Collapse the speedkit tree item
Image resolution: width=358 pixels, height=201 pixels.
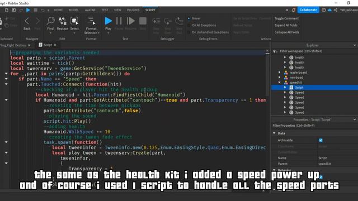pos(280,82)
